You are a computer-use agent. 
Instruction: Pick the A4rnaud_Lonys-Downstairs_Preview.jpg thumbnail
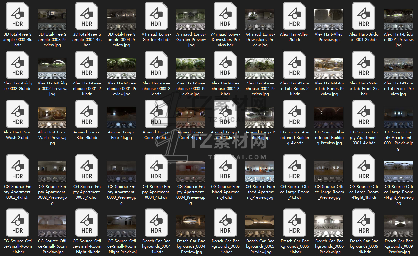click(x=260, y=20)
